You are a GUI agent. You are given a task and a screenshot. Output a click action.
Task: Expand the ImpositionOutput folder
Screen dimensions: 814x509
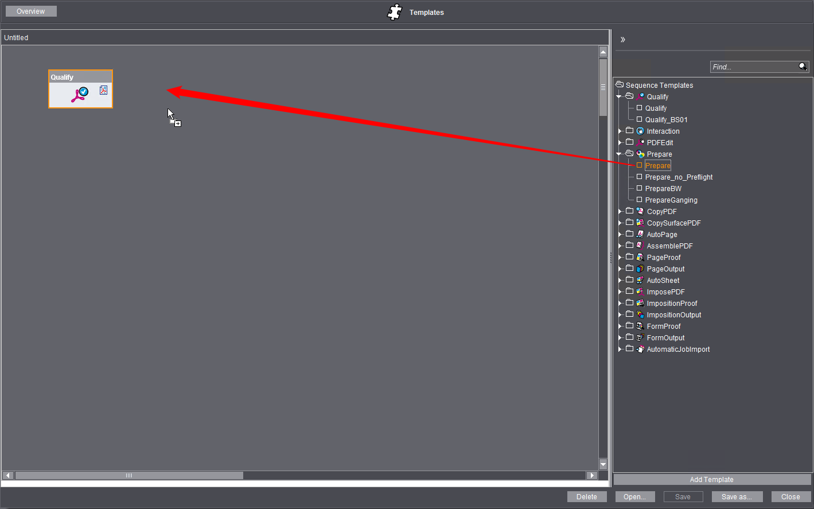[620, 314]
